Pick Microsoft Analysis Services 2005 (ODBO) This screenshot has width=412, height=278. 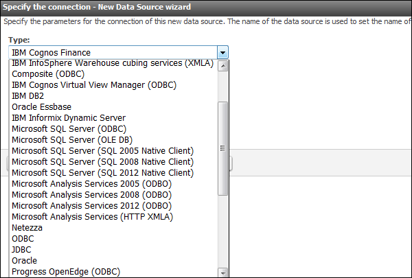[x=91, y=184]
